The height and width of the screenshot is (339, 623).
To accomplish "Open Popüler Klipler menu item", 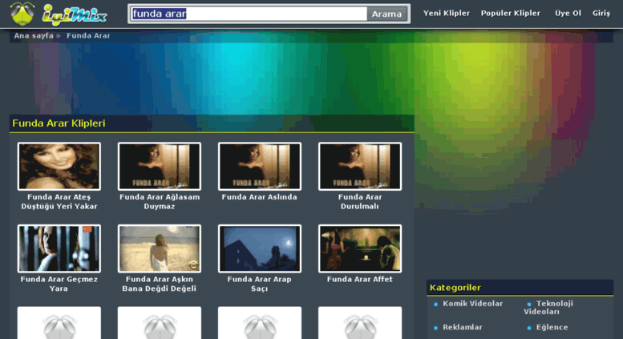I will 510,14.
